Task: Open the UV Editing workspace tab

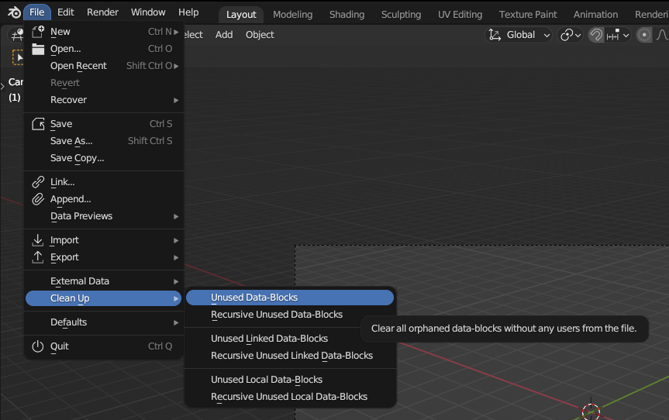Action: [x=460, y=14]
